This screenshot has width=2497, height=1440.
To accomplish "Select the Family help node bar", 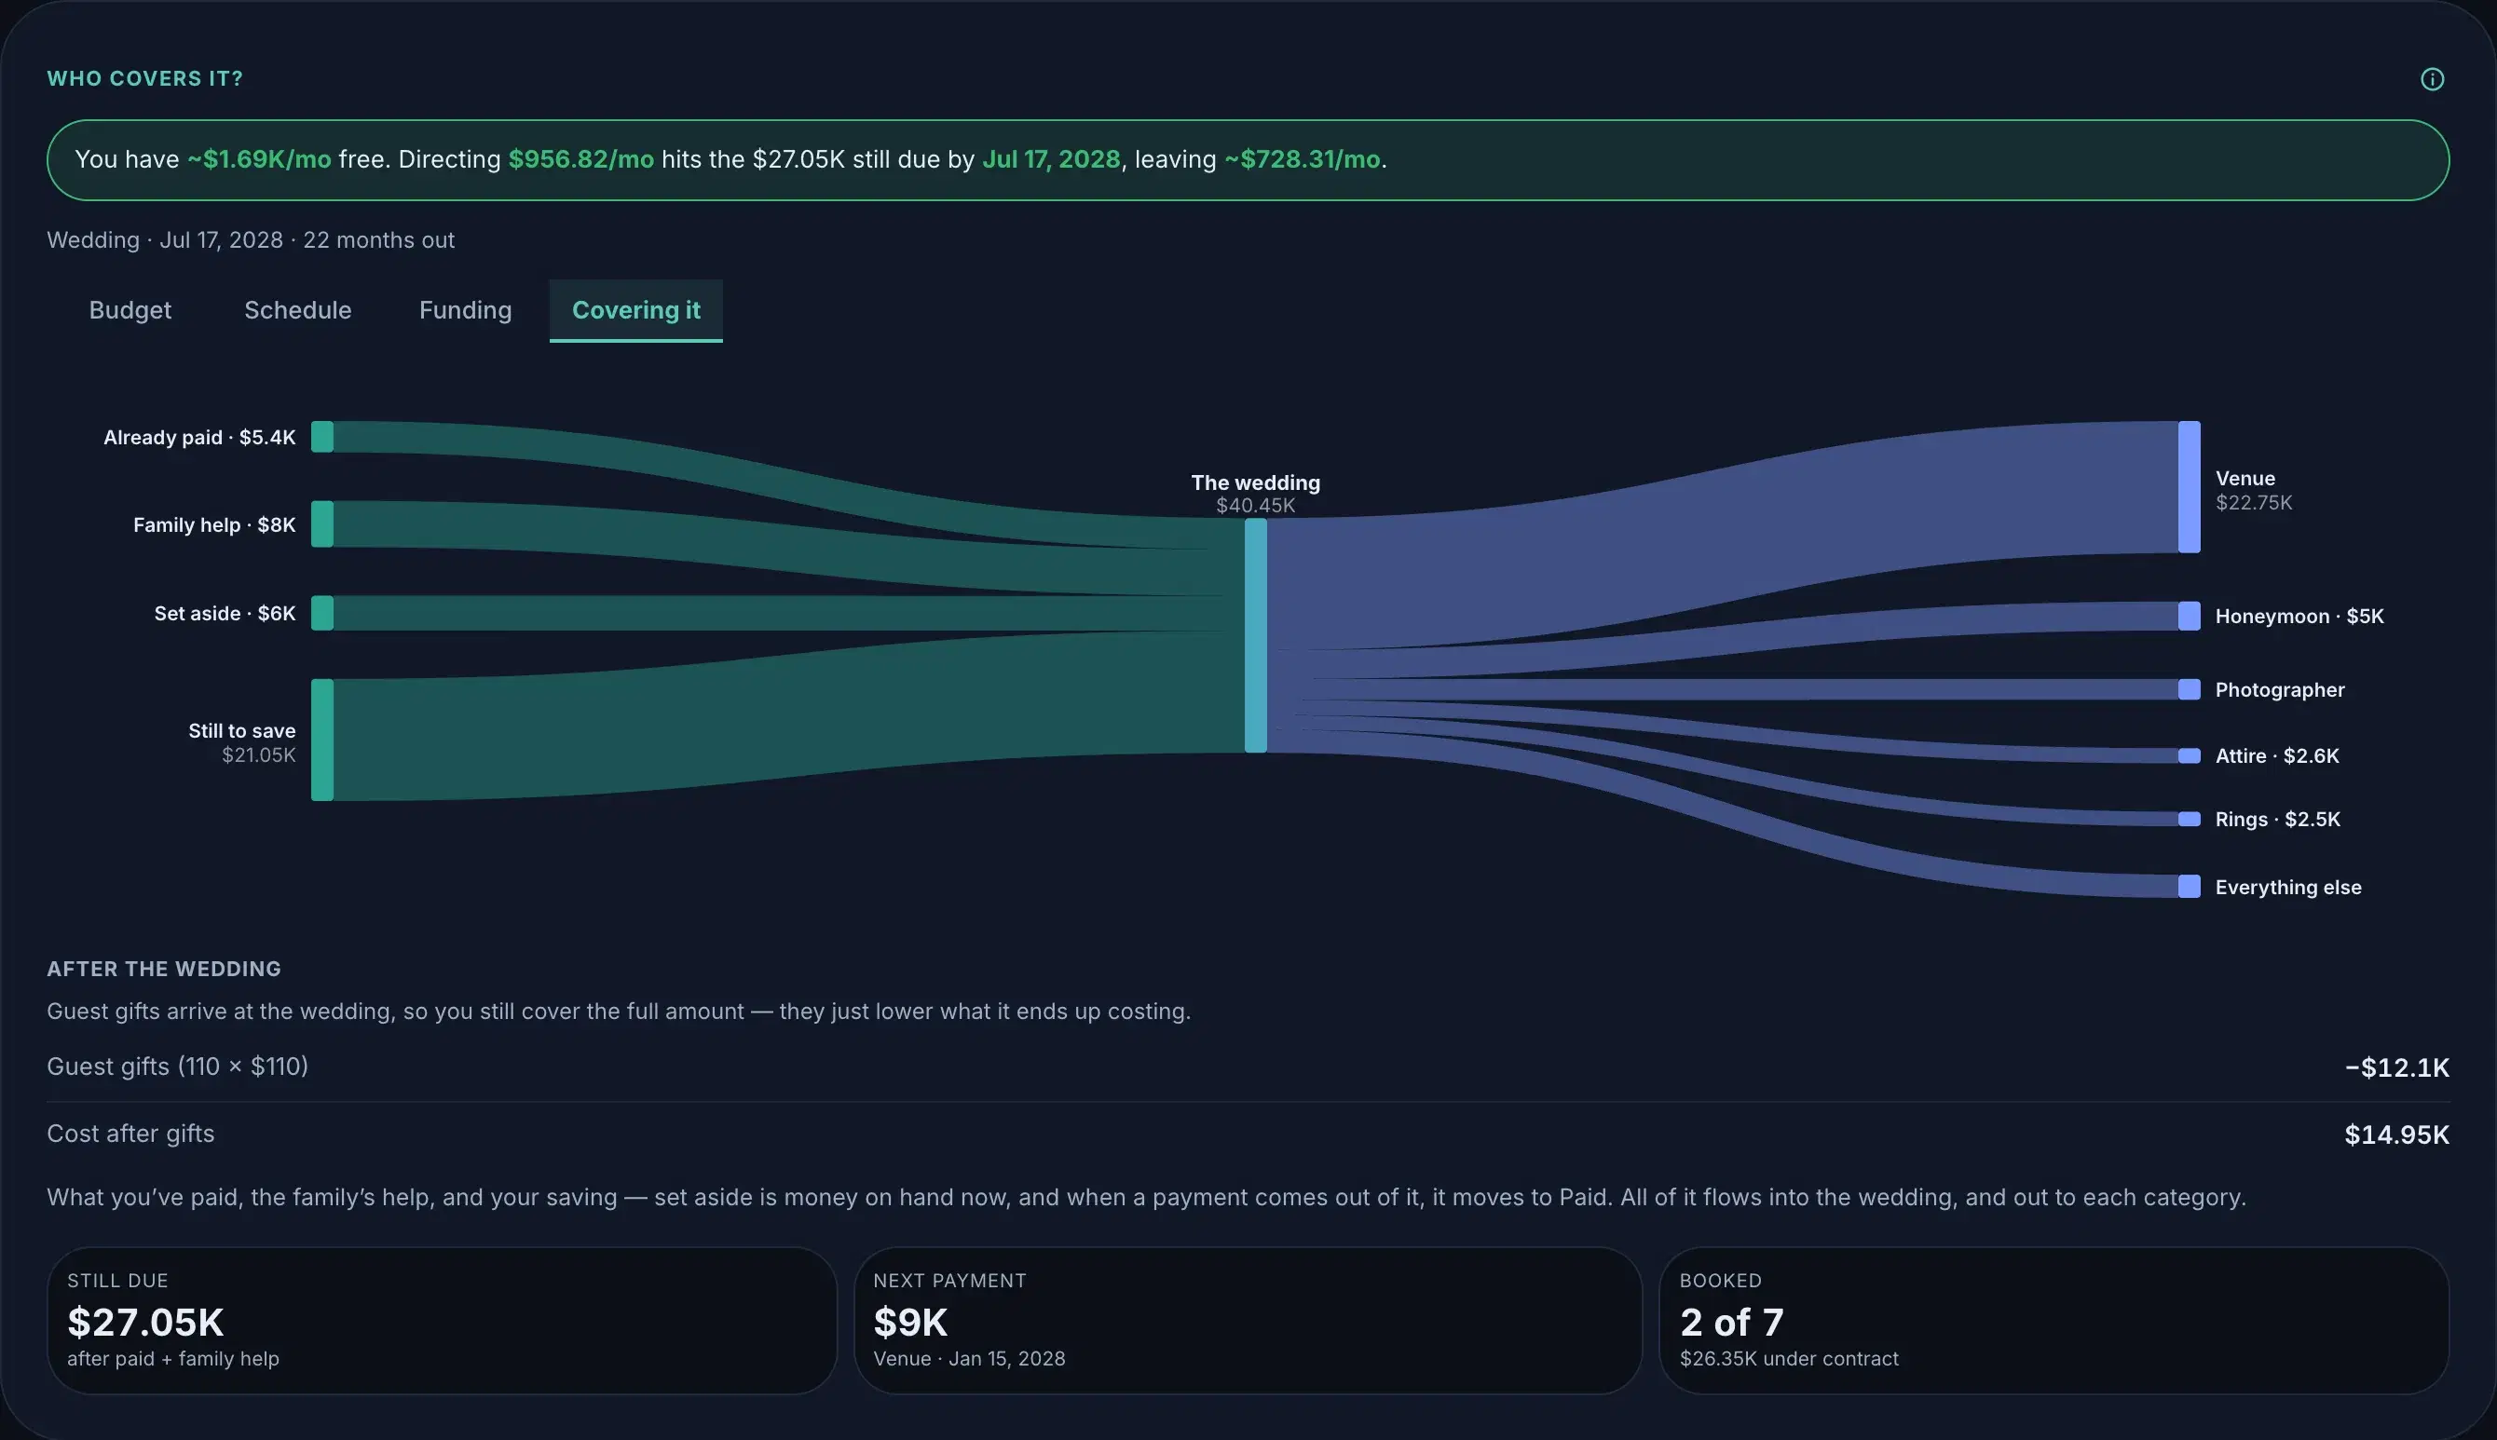I will point(322,523).
